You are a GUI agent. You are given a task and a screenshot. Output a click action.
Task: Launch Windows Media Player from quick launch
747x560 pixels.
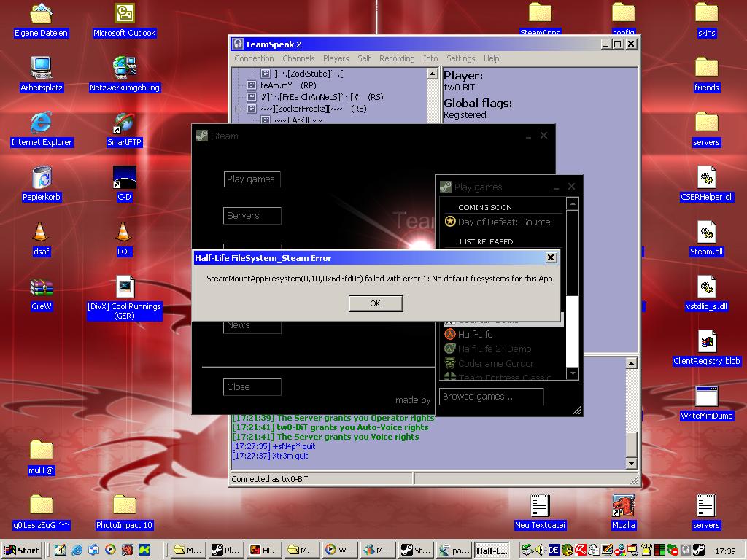click(x=110, y=550)
